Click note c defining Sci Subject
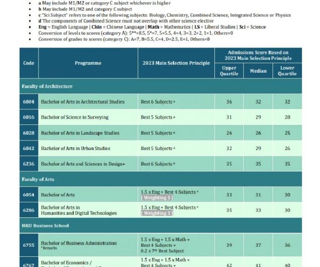Screen dimensions: 320x267 [164, 15]
